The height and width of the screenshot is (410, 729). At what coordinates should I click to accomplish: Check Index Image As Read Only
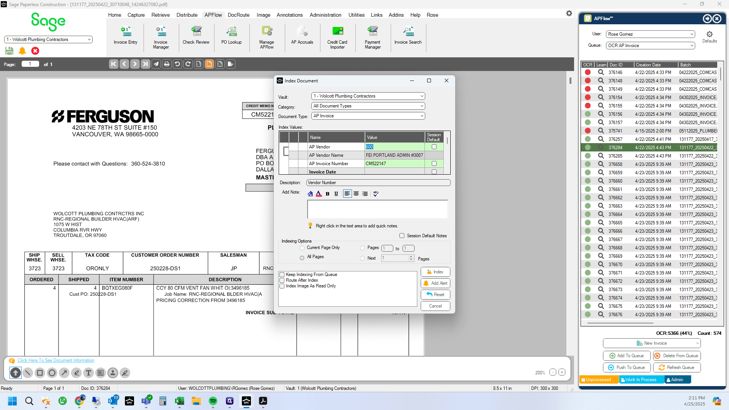282,286
